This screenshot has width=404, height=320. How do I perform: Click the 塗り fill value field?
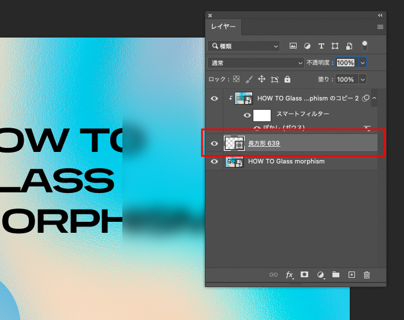point(346,79)
